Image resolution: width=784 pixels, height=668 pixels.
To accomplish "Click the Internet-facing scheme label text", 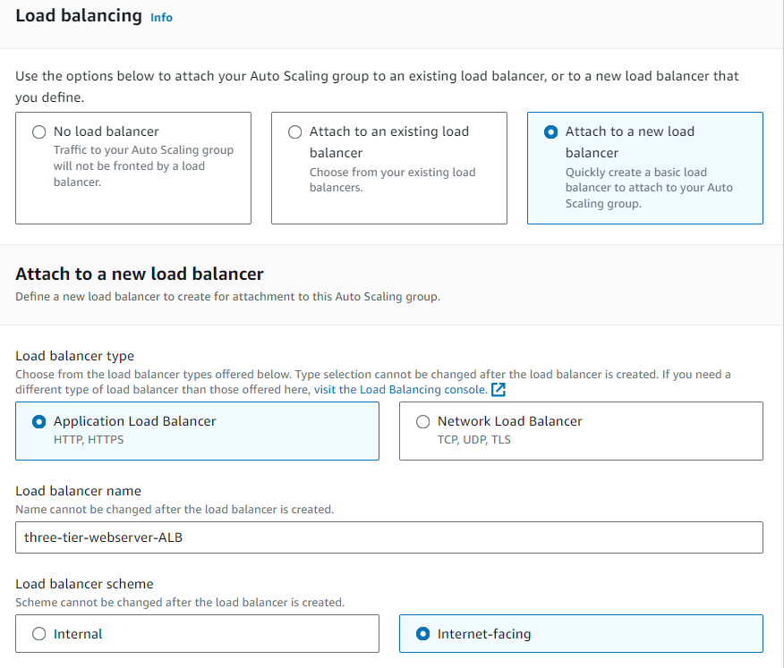I will coord(484,634).
